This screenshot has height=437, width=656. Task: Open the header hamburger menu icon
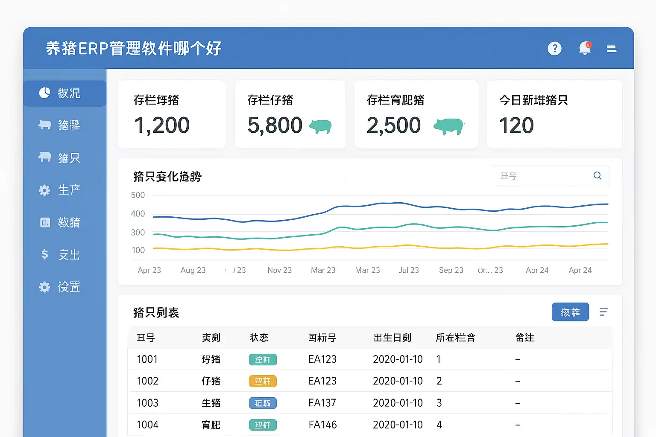pyautogui.click(x=612, y=49)
